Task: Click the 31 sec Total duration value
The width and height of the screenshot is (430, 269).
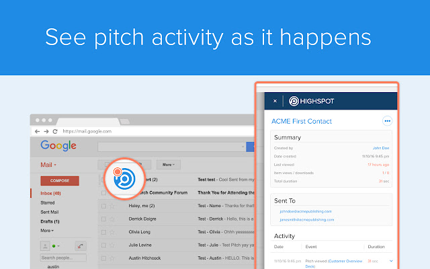Action: 384,181
